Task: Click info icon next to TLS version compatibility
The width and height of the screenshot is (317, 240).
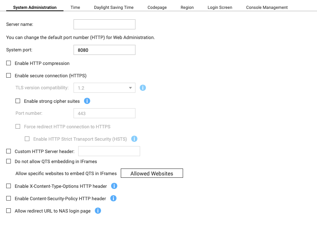Action: pos(143,88)
